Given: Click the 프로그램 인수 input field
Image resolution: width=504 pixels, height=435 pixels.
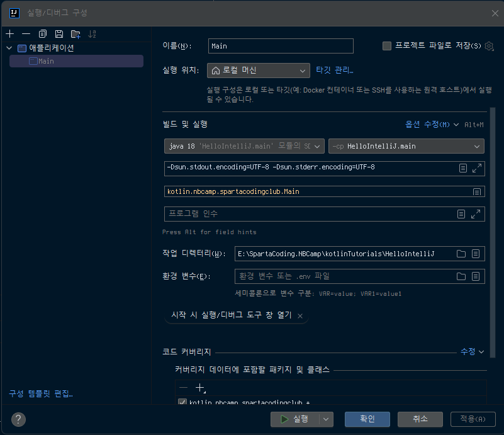Looking at the screenshot, I should pyautogui.click(x=308, y=214).
